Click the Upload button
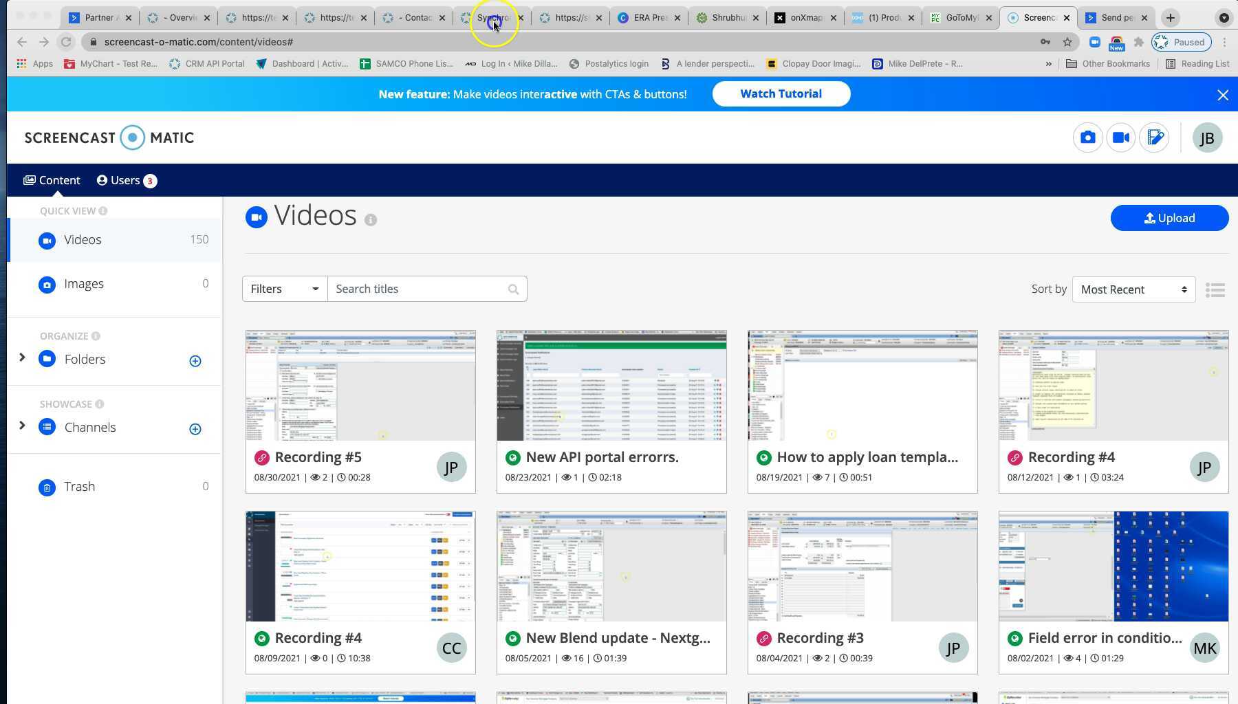 point(1169,218)
